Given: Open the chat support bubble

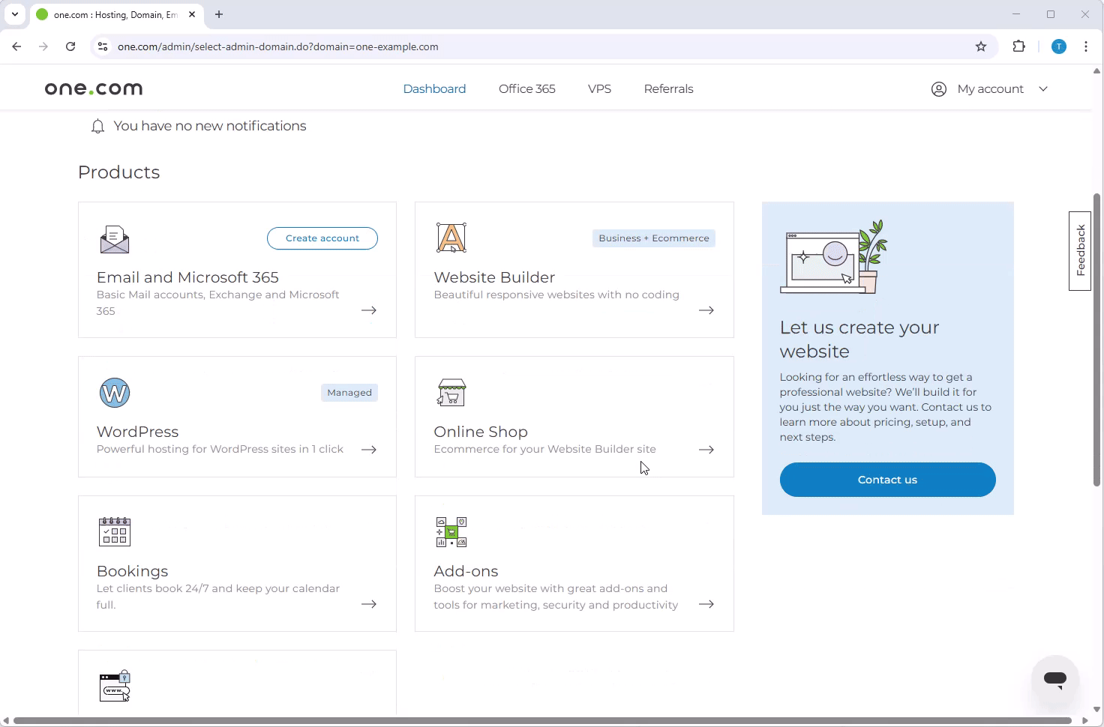Looking at the screenshot, I should pos(1054,679).
